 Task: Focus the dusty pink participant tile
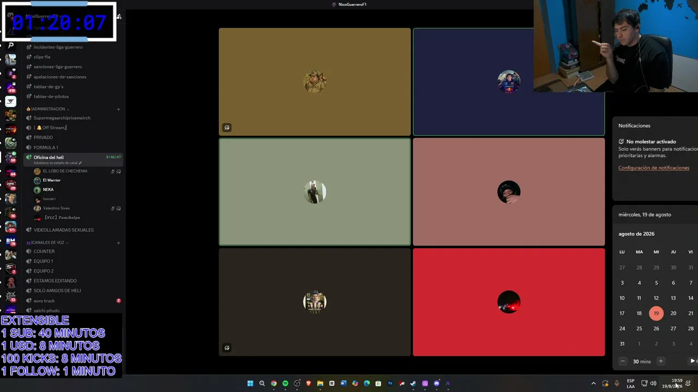point(509,192)
